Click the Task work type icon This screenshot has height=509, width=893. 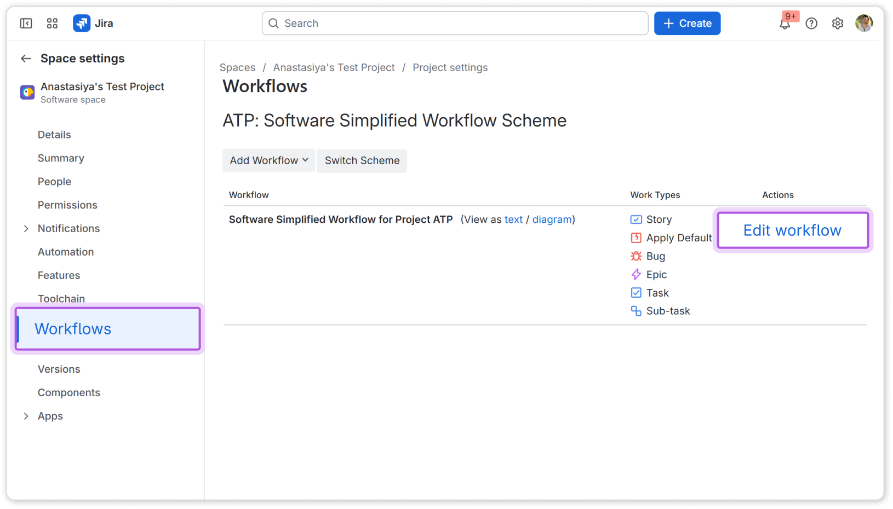636,293
